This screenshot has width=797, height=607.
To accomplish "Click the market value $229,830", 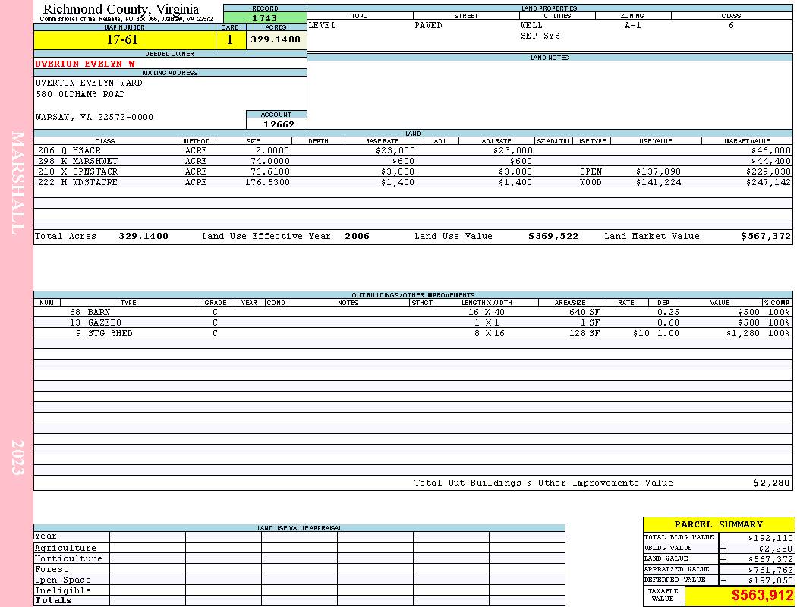I will pyautogui.click(x=768, y=171).
